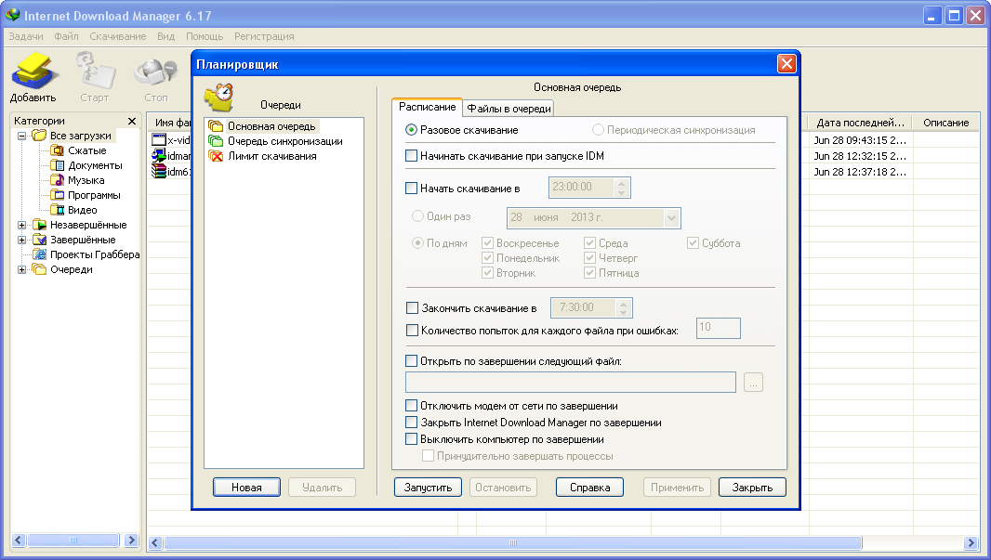Enable Начинать скачивание при запуске IDM
Screen dimensions: 991x560
point(412,156)
